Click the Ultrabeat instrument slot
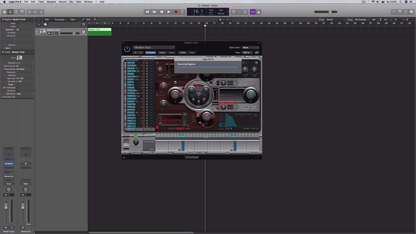 (x=9, y=164)
